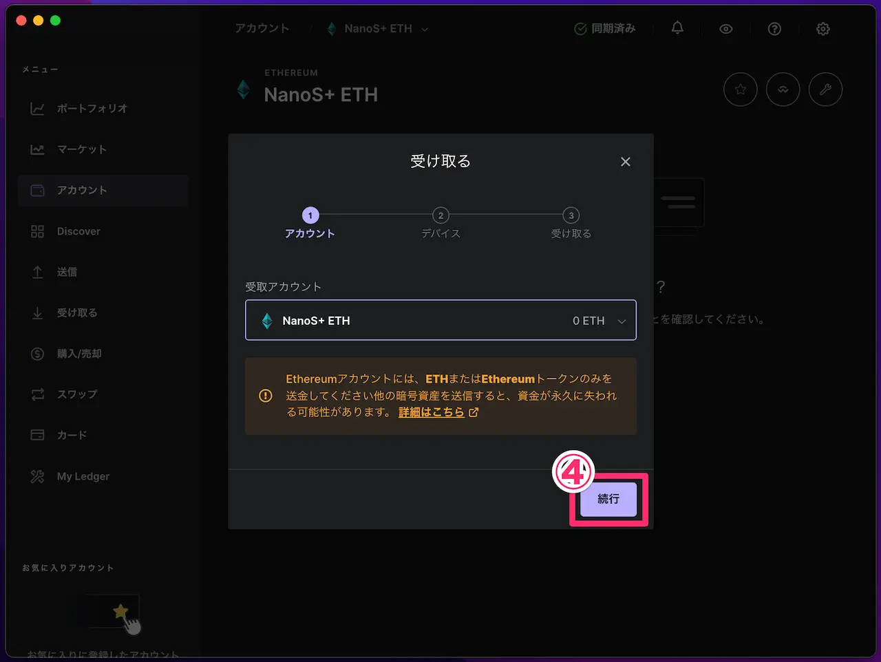Select step 3 受け取る in stepper
The width and height of the screenshot is (881, 662).
(x=571, y=224)
